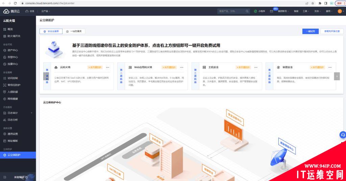Advance cards with right arrow button
This screenshot has width=346, height=181.
[x=337, y=76]
